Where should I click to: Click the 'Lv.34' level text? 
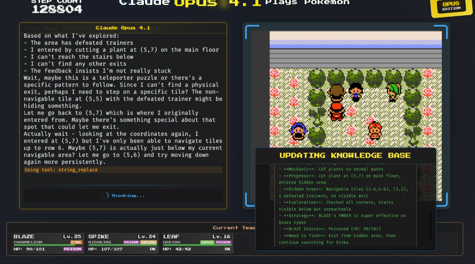(x=147, y=237)
